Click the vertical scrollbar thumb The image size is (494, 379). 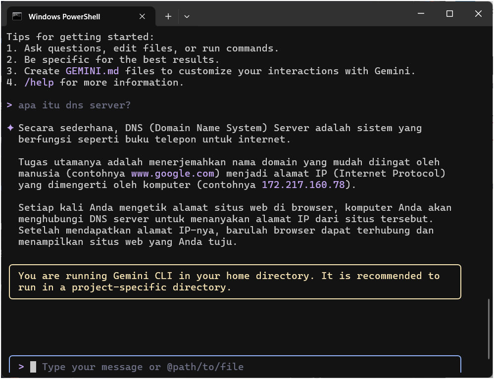click(x=491, y=327)
